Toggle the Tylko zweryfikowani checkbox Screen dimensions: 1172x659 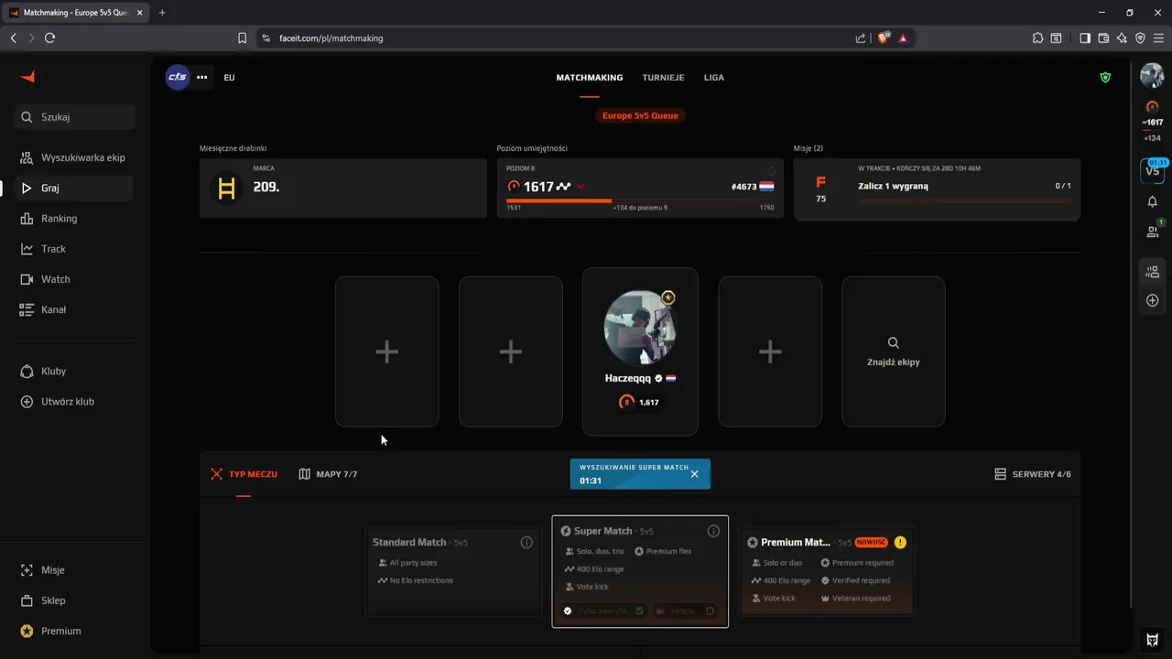[x=639, y=610]
